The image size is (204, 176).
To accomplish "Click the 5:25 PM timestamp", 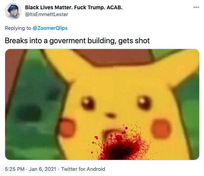I will click(15, 169).
